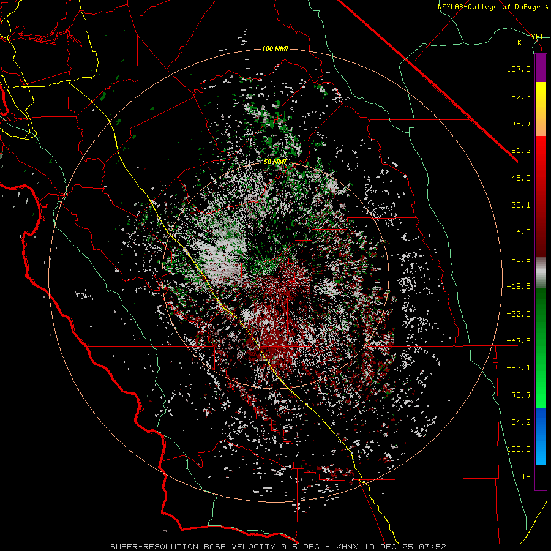Click the -109.8 velocity scale value

tap(516, 449)
